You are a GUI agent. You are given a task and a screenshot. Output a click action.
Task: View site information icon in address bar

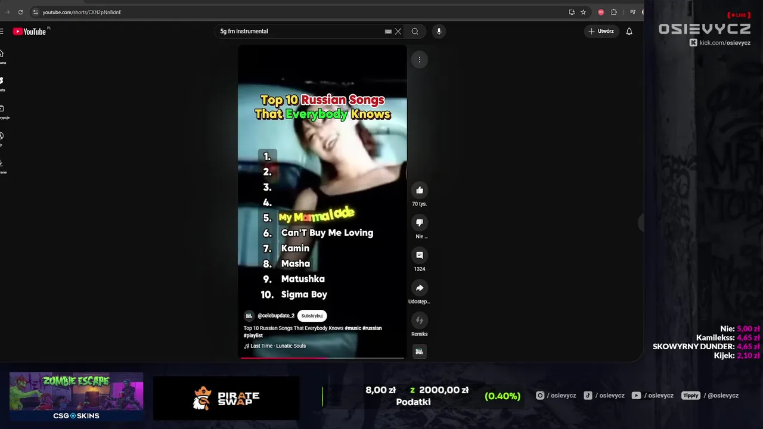[36, 12]
